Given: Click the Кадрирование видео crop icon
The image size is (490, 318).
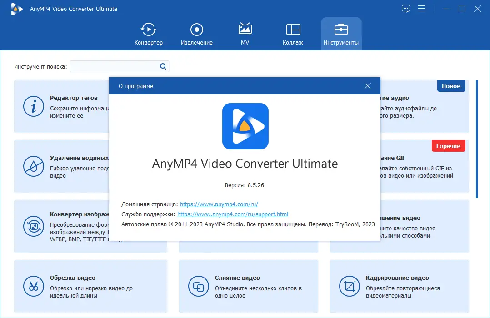Looking at the screenshot, I should [x=350, y=286].
